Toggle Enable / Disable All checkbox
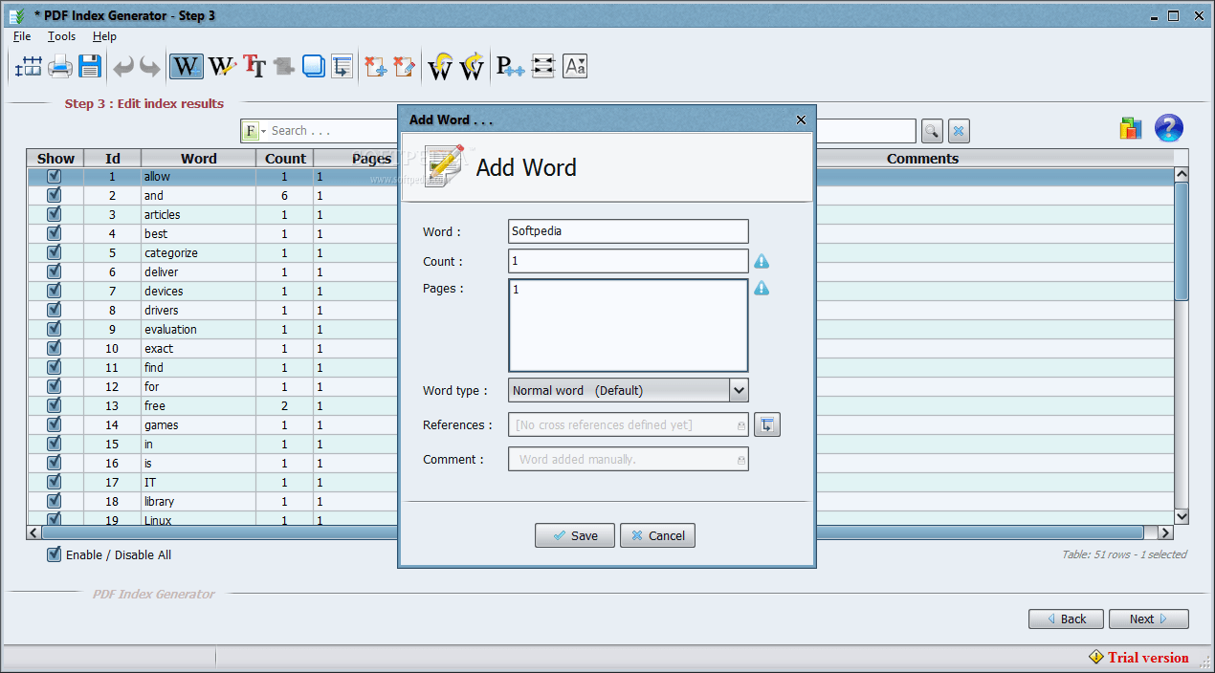The height and width of the screenshot is (673, 1215). pyautogui.click(x=55, y=554)
